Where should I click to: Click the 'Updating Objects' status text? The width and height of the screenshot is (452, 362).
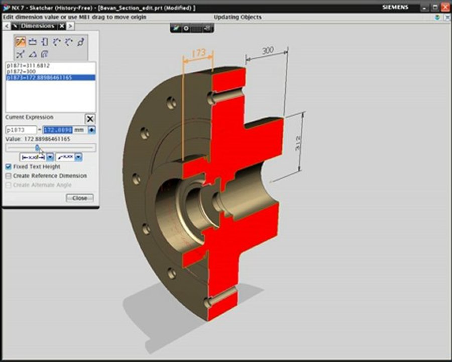pos(238,17)
